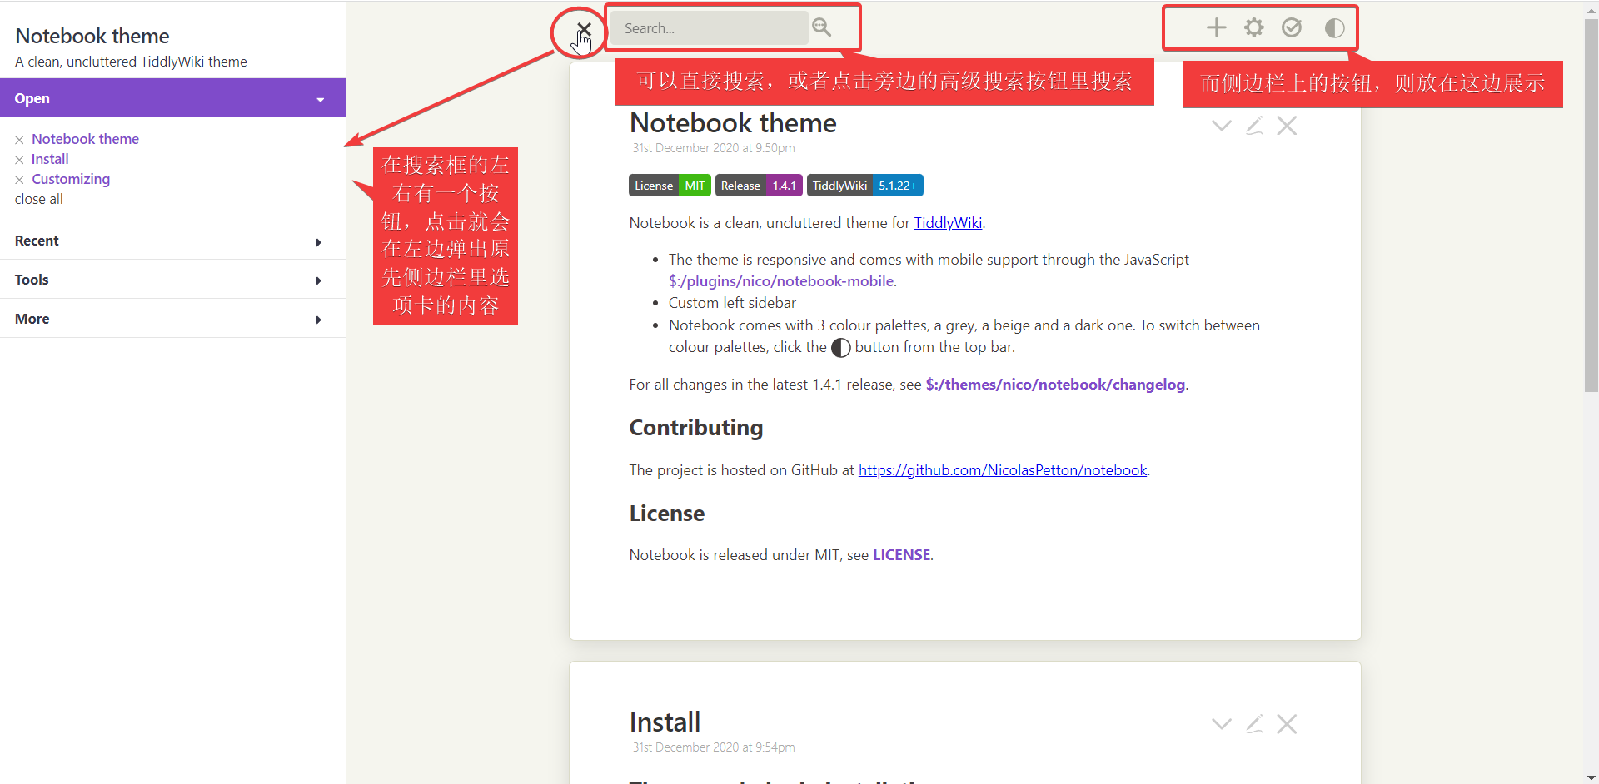
Task: Click the scrollbar down arrow
Action: tap(1591, 777)
